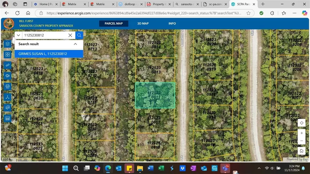Find my location on the map

coord(301,123)
